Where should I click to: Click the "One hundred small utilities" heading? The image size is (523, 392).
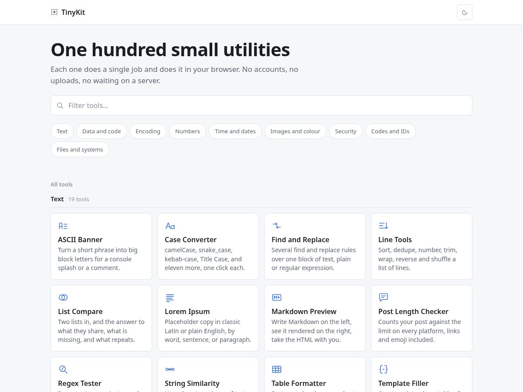pyautogui.click(x=170, y=50)
